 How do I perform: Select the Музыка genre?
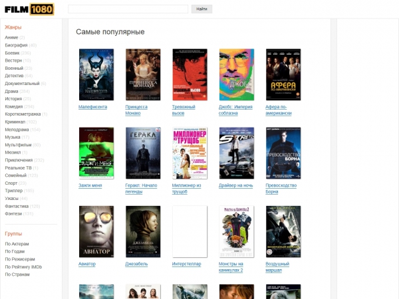pyautogui.click(x=13, y=137)
